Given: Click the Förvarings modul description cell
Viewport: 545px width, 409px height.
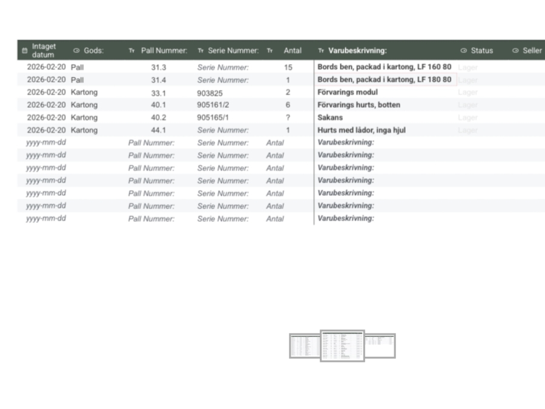Looking at the screenshot, I should 348,93.
